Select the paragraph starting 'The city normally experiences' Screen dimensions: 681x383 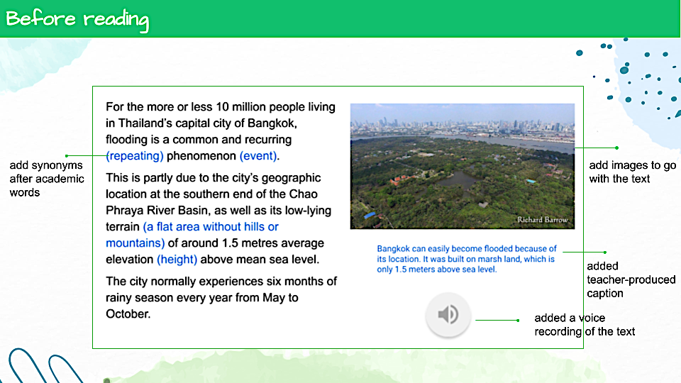[221, 297]
